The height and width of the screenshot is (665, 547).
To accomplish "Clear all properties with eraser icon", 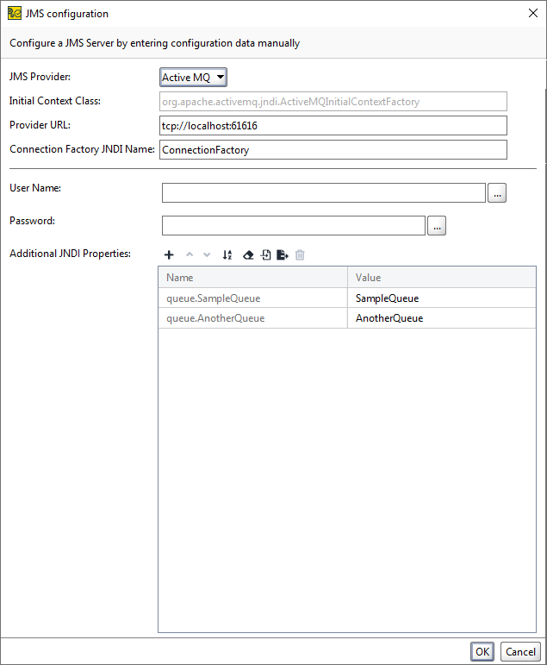I will coord(248,255).
